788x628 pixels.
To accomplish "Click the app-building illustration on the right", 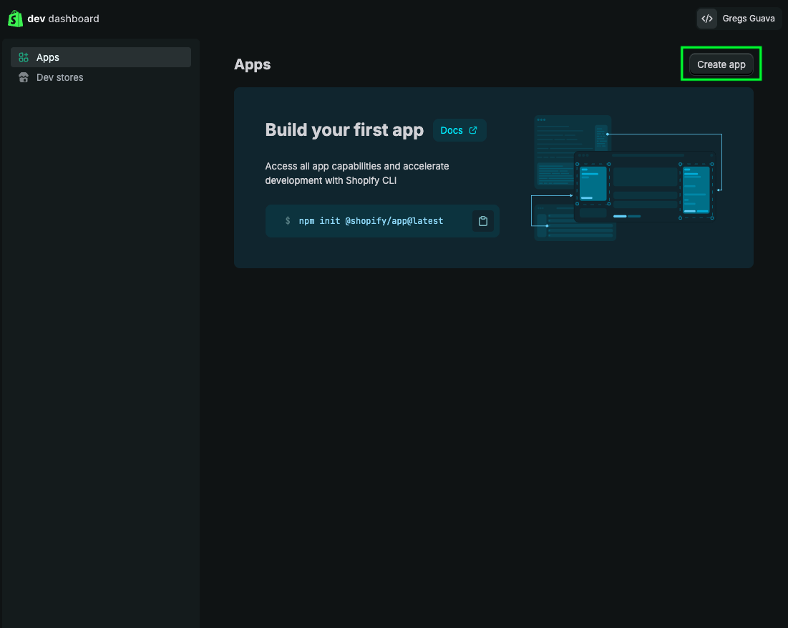I will 627,177.
